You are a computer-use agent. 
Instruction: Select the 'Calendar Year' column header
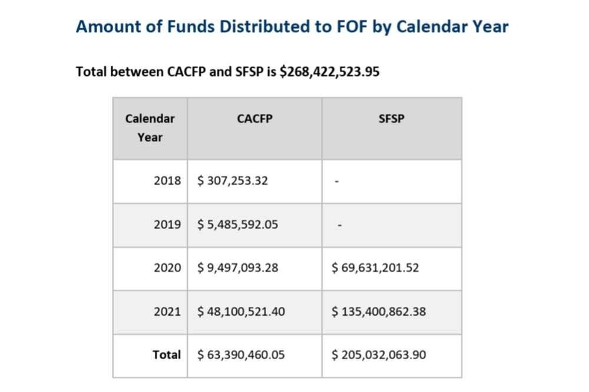(150, 128)
